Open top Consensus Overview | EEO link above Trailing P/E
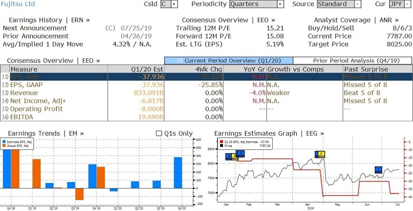This screenshot has height=211, width=413. (228, 20)
